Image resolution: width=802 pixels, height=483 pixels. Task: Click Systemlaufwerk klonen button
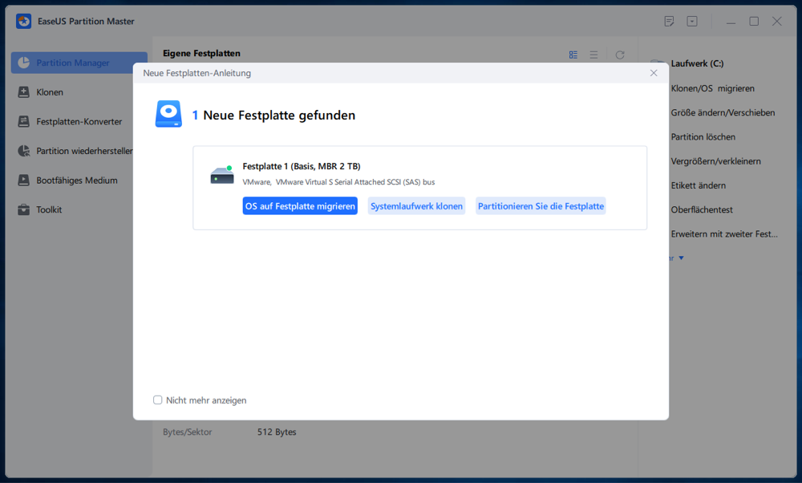point(416,206)
